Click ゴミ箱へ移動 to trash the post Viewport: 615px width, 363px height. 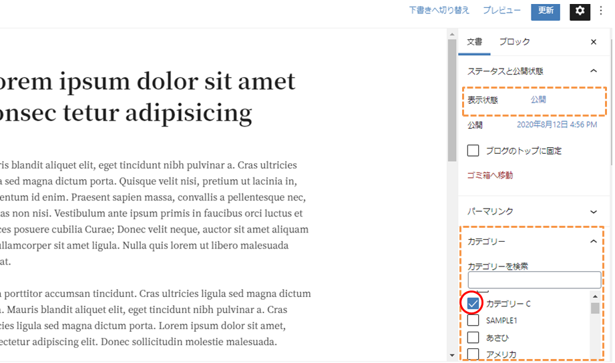pyautogui.click(x=489, y=176)
